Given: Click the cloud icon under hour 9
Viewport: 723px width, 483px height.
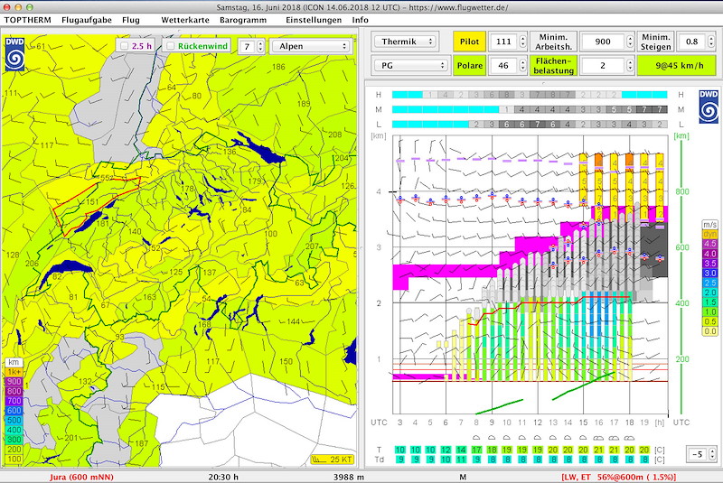Looking at the screenshot, I should 492,438.
